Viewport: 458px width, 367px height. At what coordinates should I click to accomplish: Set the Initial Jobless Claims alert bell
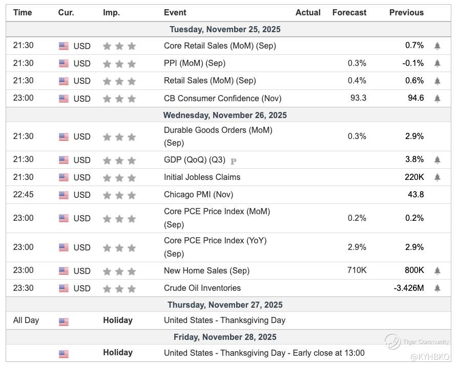[x=437, y=177]
